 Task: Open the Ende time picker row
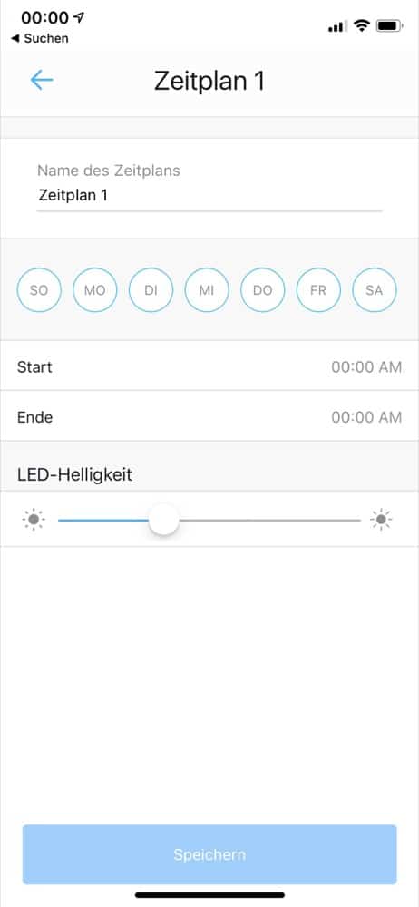tap(209, 416)
